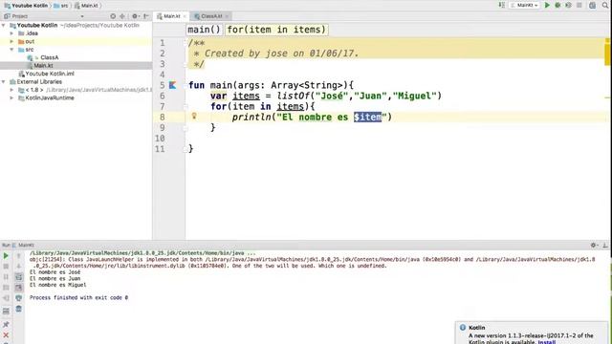The height and width of the screenshot is (344, 612).
Task: Click the for(item in items) editor breadcrumb
Action: coord(276,30)
